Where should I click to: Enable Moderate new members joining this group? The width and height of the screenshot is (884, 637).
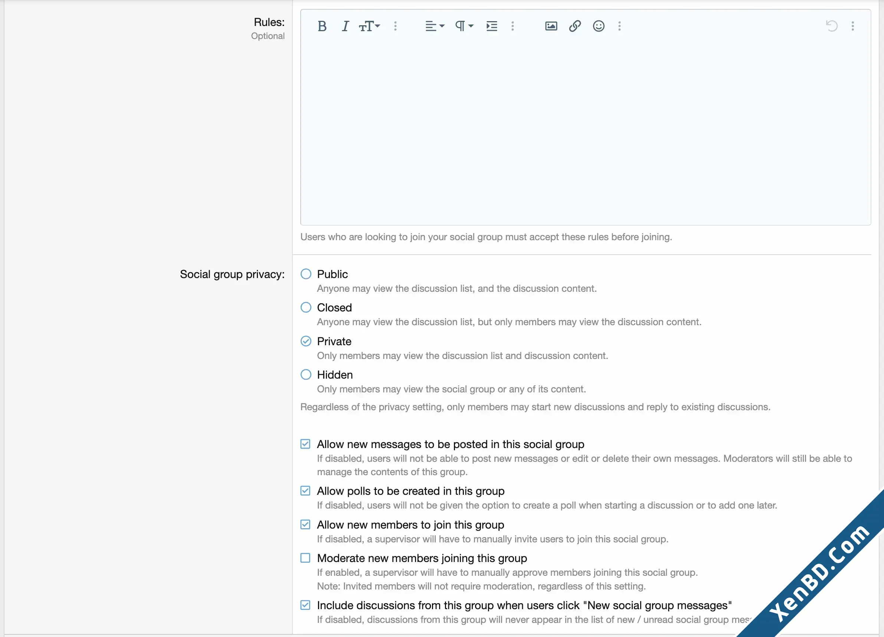click(x=305, y=558)
